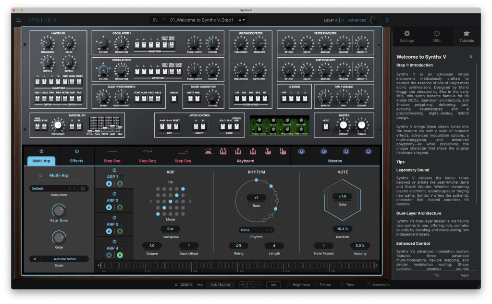Select Macro 1 circle icon

[301, 152]
